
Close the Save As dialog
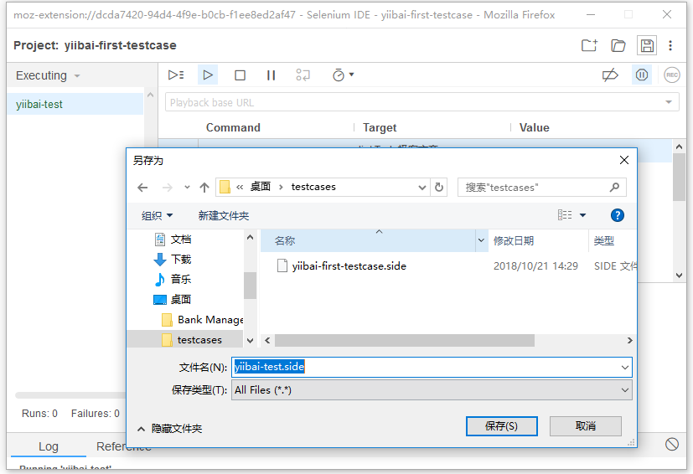(624, 160)
